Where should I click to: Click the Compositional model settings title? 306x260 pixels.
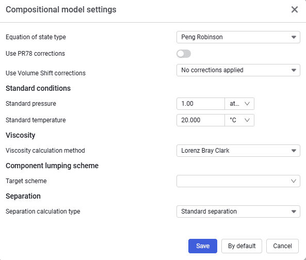point(61,10)
